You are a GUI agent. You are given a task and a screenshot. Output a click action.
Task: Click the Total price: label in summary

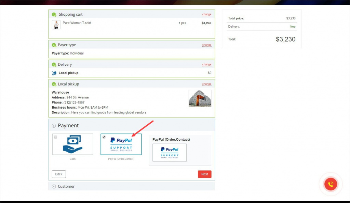(x=236, y=18)
